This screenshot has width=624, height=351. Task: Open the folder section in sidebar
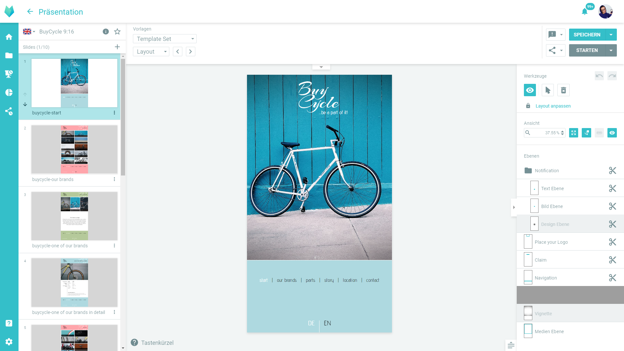pos(9,56)
